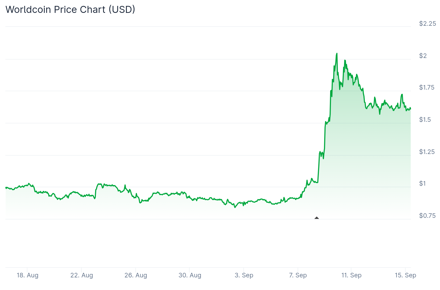Screen dimensions: 440x290
Task: Click the 18. Aug date label
Action: (x=27, y=275)
